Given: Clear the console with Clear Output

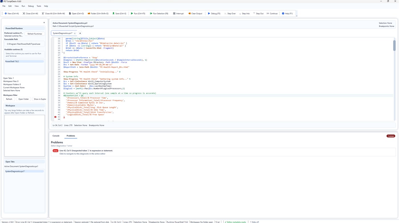Looking at the screenshot, I should click(195, 13).
